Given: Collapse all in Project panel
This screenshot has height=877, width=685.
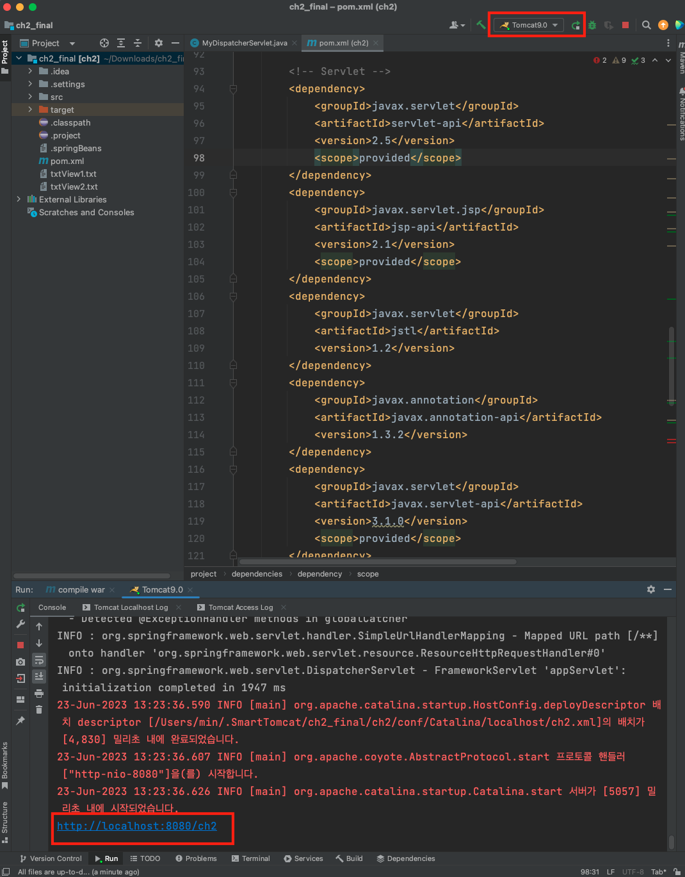Looking at the screenshot, I should pos(138,43).
